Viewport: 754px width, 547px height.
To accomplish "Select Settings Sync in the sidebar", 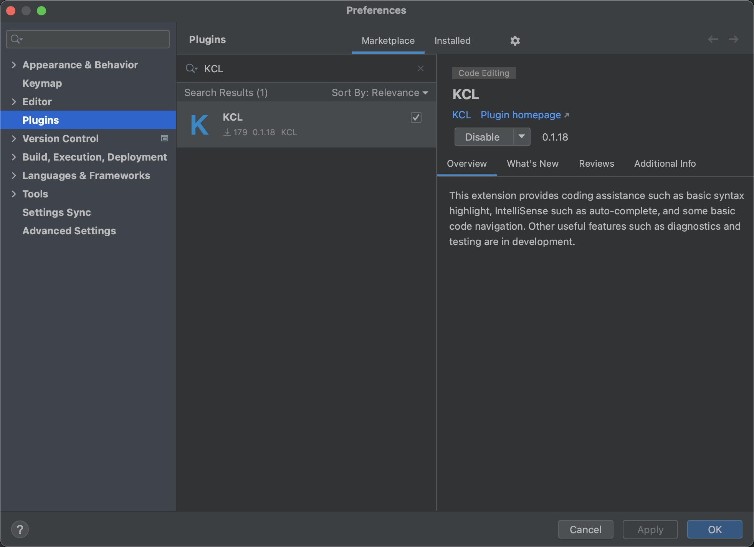I will tap(56, 212).
